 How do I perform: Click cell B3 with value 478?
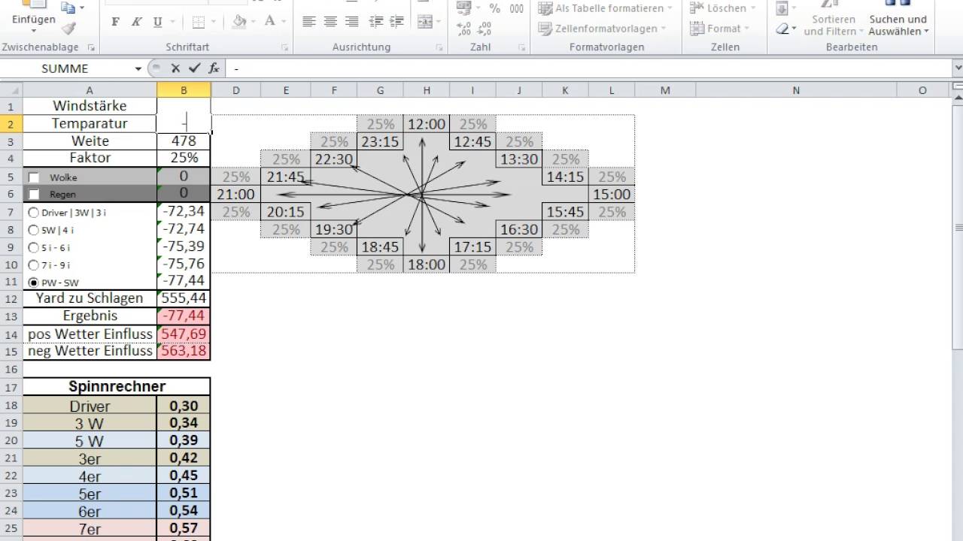pos(184,141)
